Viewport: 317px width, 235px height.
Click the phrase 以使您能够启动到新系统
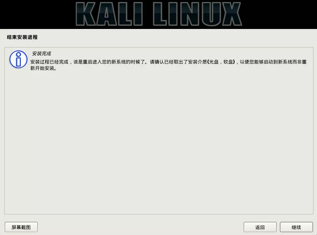coord(266,62)
